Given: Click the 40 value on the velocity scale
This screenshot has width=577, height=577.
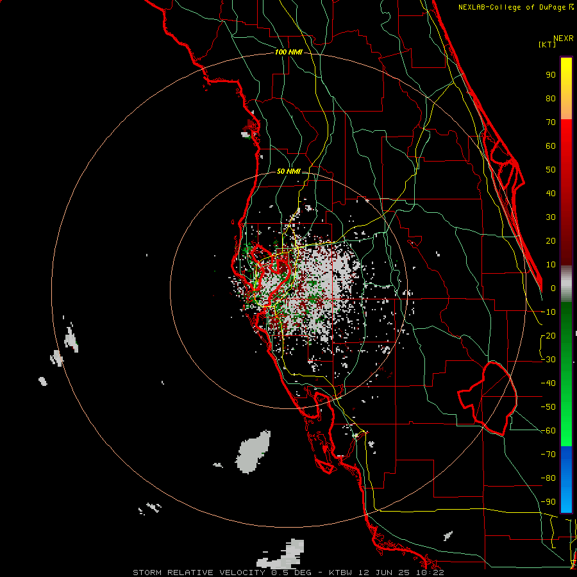Looking at the screenshot, I should (x=551, y=194).
